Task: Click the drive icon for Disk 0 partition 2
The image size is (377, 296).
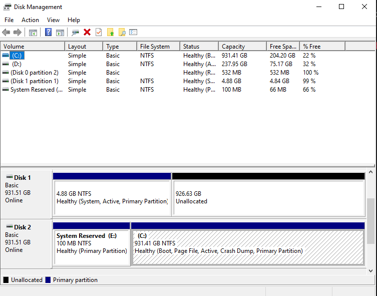Action: pyautogui.click(x=6, y=73)
